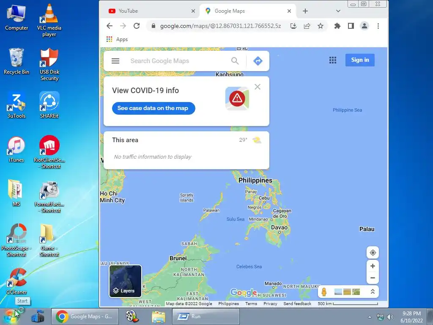Select the 3uTools desktop icon

[16, 105]
